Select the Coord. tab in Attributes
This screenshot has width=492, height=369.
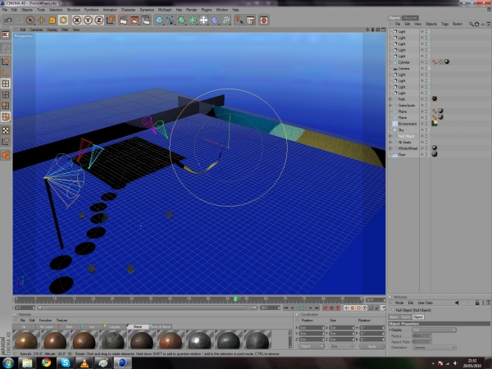pyautogui.click(x=405, y=317)
